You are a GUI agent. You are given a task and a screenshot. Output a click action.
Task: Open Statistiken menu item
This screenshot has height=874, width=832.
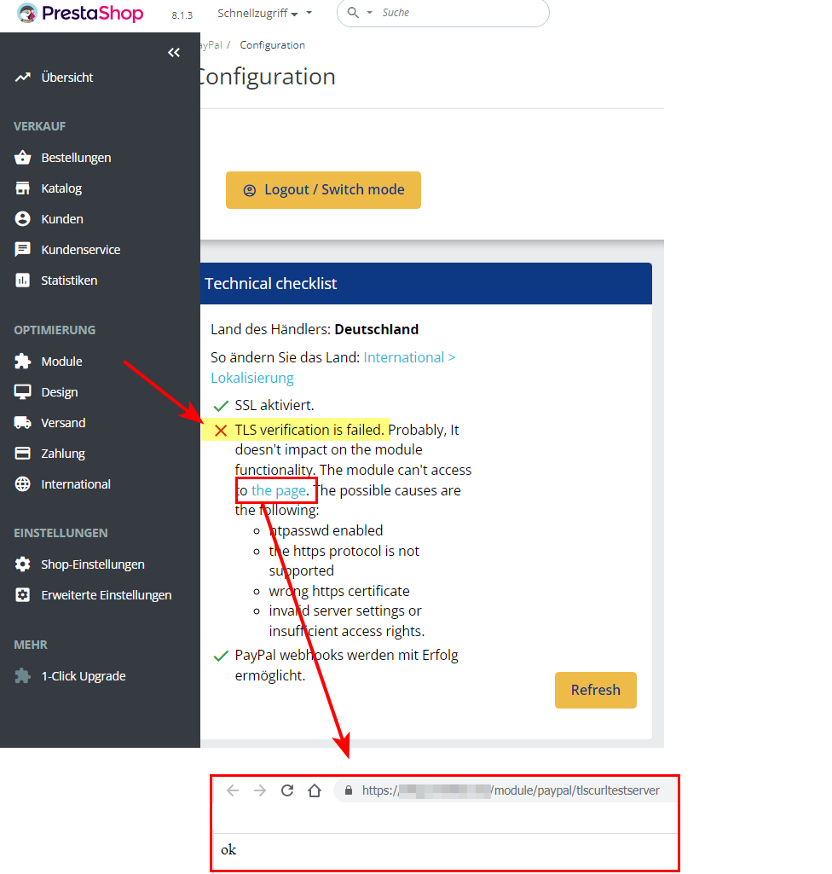click(69, 281)
